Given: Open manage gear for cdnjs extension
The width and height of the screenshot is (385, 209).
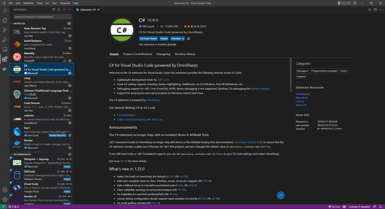Looking at the screenshot, I should click(70, 85).
